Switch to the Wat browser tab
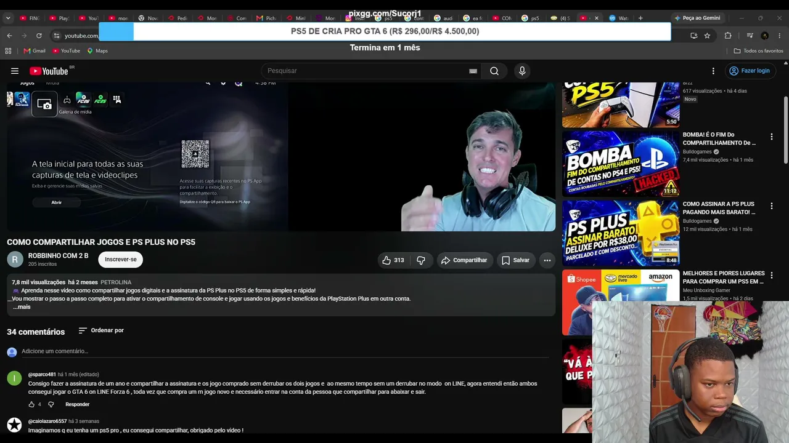This screenshot has height=443, width=789. tap(619, 18)
